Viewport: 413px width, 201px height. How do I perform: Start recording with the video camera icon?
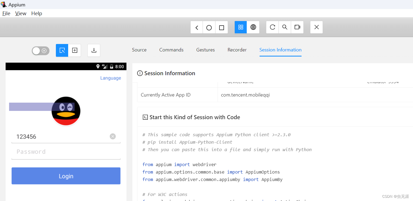pyautogui.click(x=297, y=27)
